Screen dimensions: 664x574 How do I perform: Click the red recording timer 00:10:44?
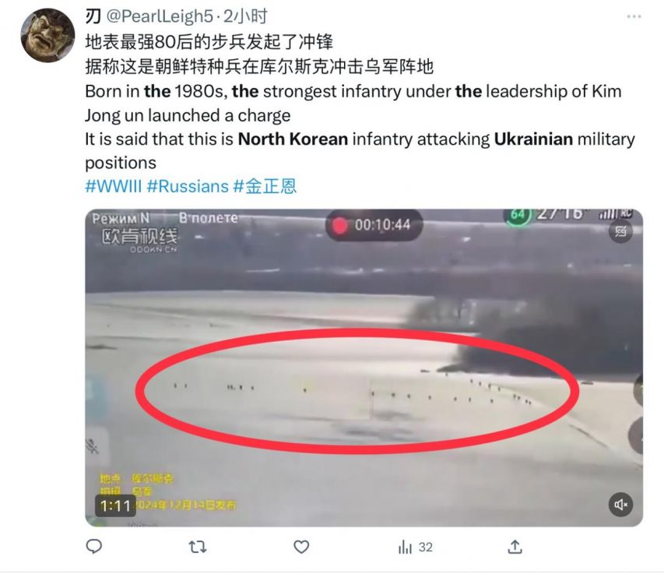coord(374,225)
